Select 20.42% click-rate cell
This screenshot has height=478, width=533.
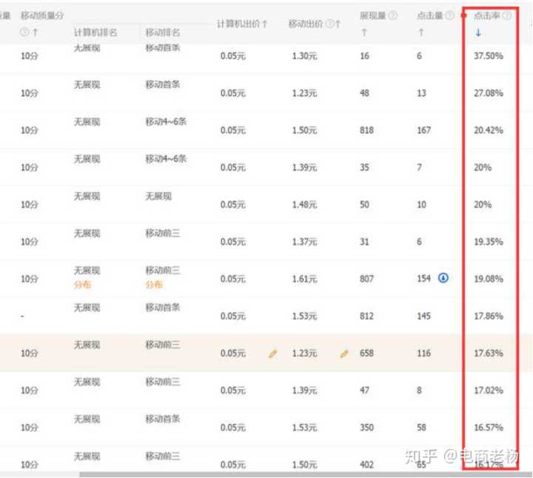click(x=489, y=130)
